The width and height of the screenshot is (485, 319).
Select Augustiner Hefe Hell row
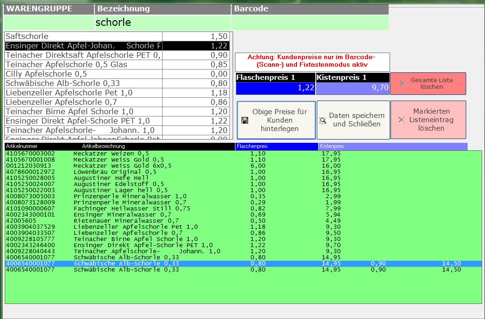(243, 178)
